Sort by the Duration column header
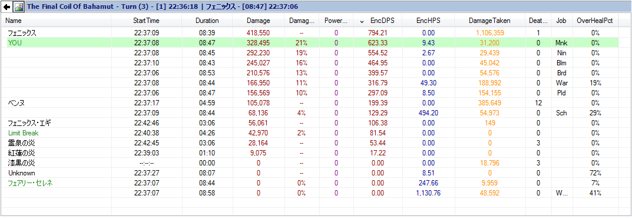 click(207, 21)
